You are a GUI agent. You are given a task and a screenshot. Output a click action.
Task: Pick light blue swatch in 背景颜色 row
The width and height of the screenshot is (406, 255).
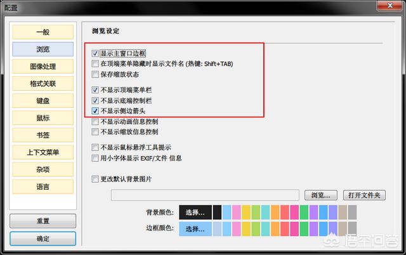coord(227,213)
